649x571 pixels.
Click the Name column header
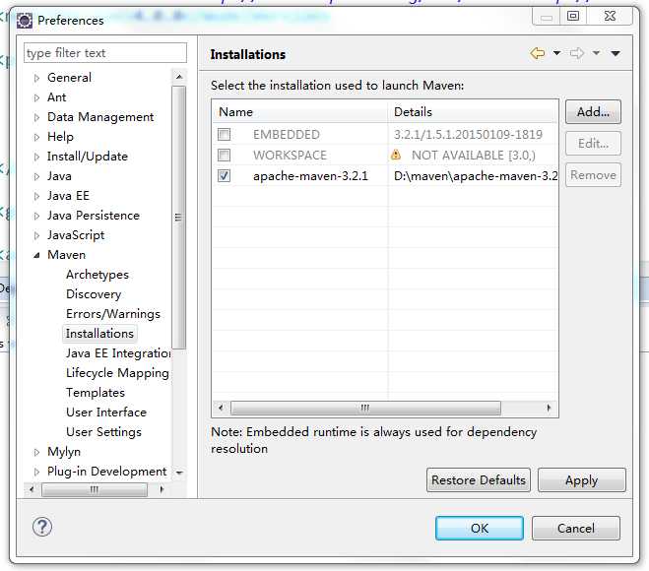[x=300, y=111]
